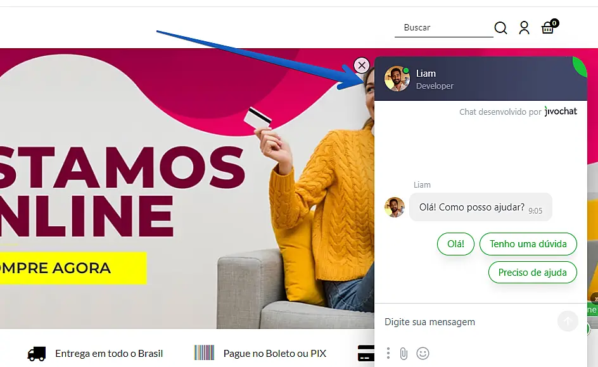Click the send message arrow button
Image resolution: width=598 pixels, height=367 pixels.
click(x=568, y=321)
